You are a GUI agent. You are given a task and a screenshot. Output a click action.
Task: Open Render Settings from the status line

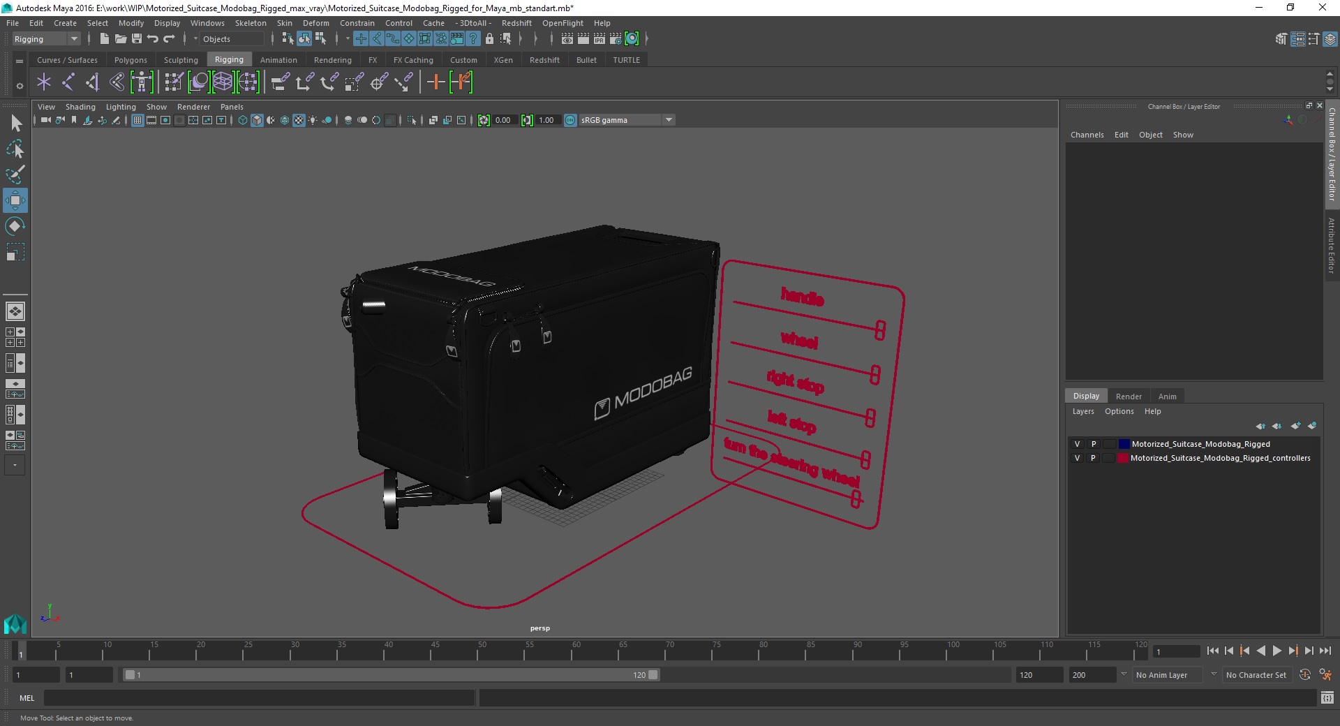tap(616, 39)
